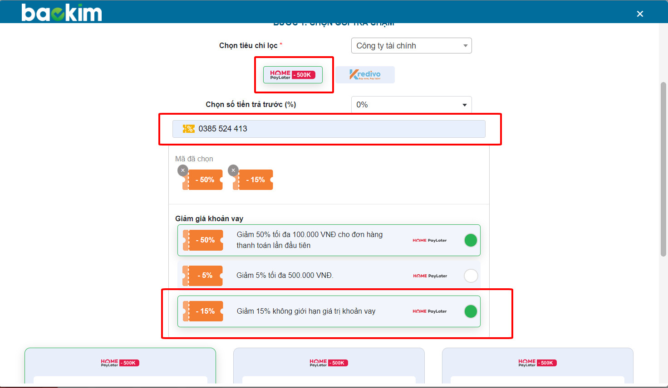668x388 pixels.
Task: Remove the selected -50% voucher
Action: (183, 170)
